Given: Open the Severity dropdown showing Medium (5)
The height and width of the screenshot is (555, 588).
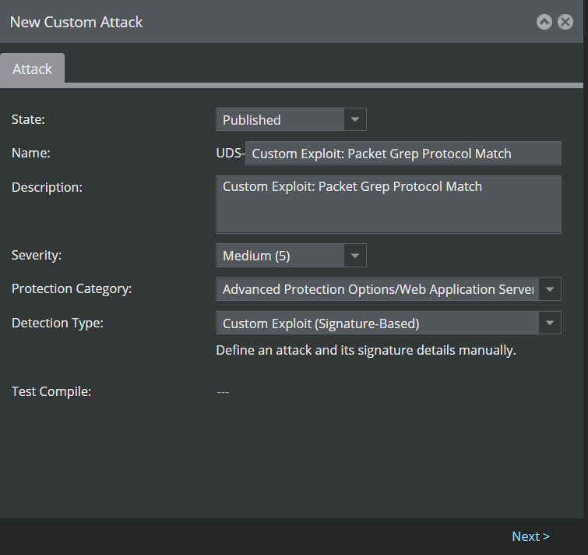Looking at the screenshot, I should 291,256.
